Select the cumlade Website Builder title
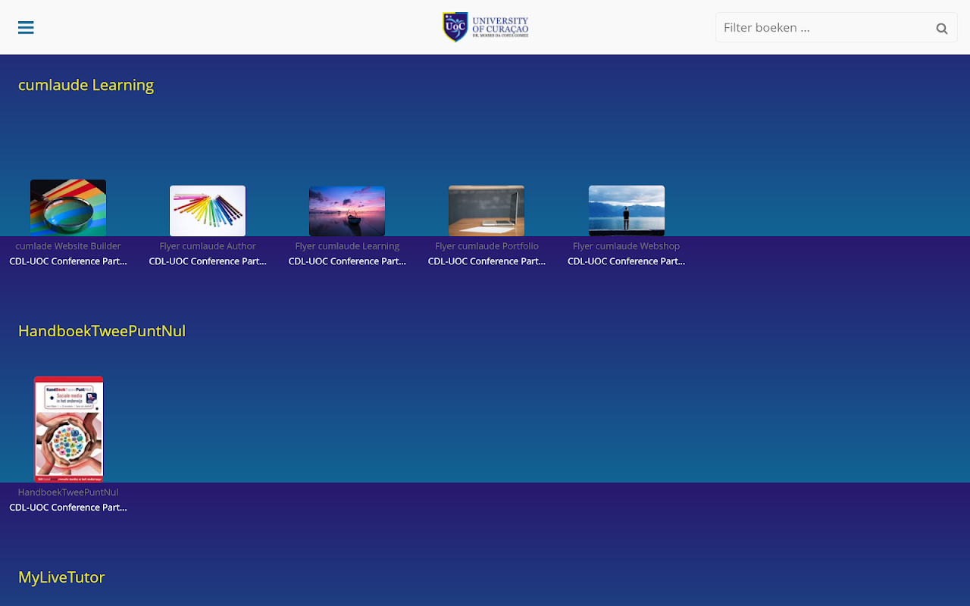This screenshot has width=970, height=606. [x=68, y=246]
